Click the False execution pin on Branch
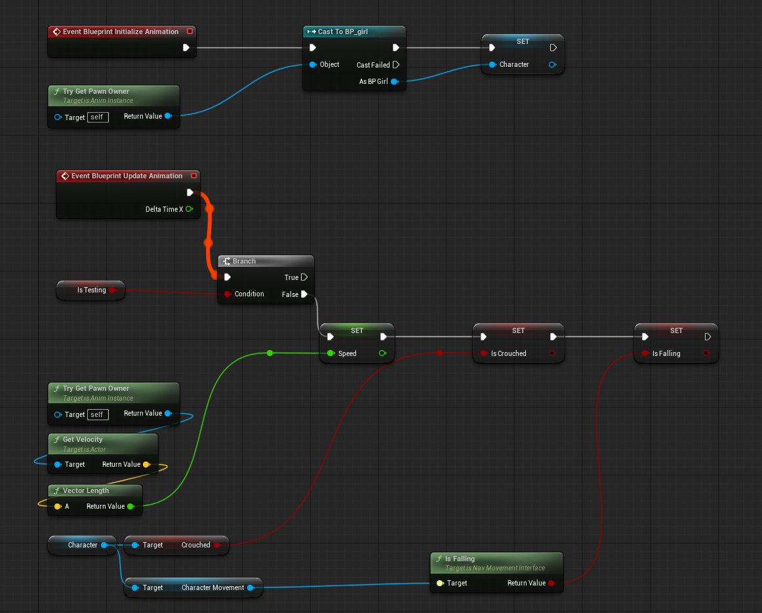The image size is (762, 613). pyautogui.click(x=304, y=294)
